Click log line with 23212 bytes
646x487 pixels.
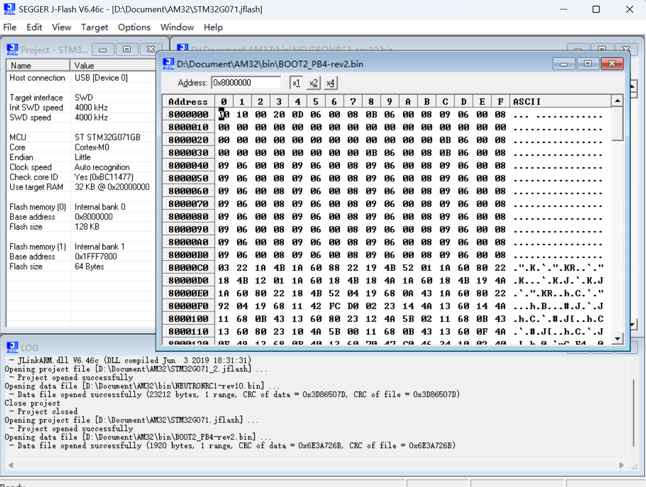point(234,394)
